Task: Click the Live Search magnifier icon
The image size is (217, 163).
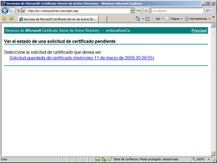Action: coord(207,11)
